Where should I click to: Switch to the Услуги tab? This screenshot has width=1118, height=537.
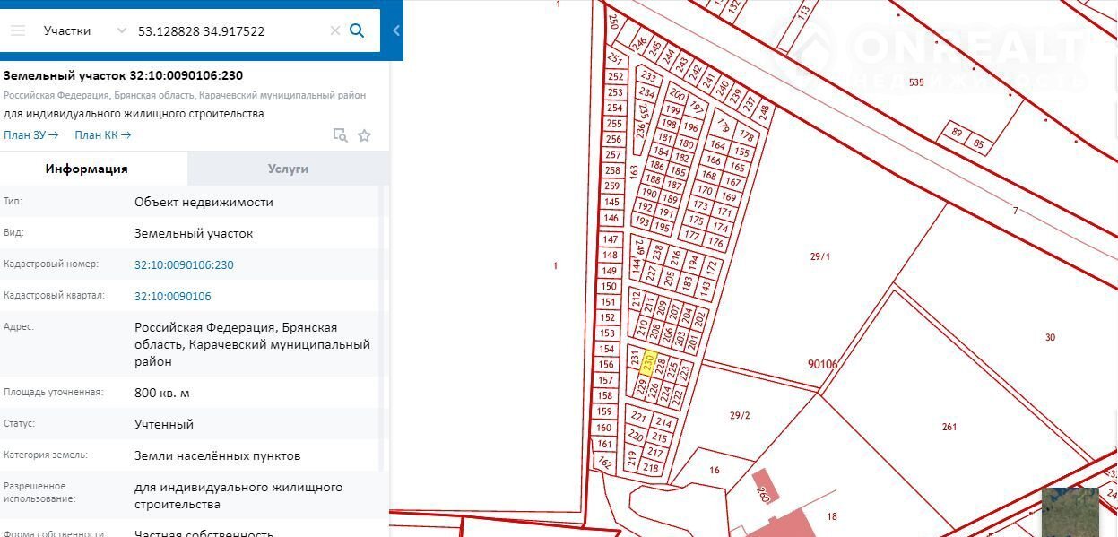pyautogui.click(x=288, y=169)
